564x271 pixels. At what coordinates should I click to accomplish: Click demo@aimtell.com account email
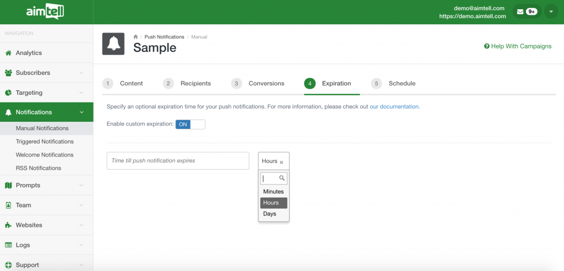click(479, 8)
